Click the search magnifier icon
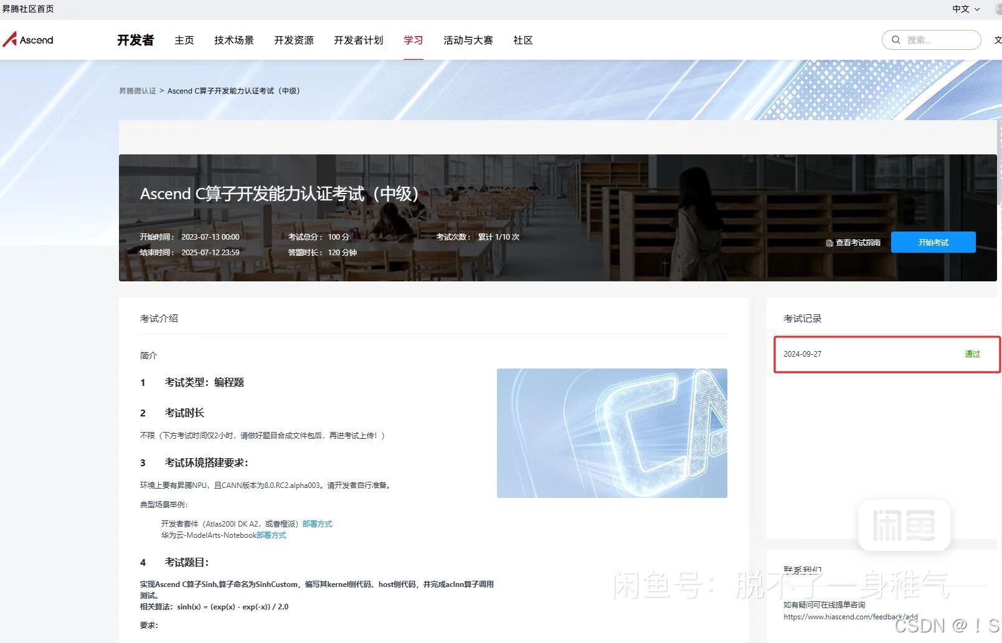The width and height of the screenshot is (1002, 643). (896, 39)
